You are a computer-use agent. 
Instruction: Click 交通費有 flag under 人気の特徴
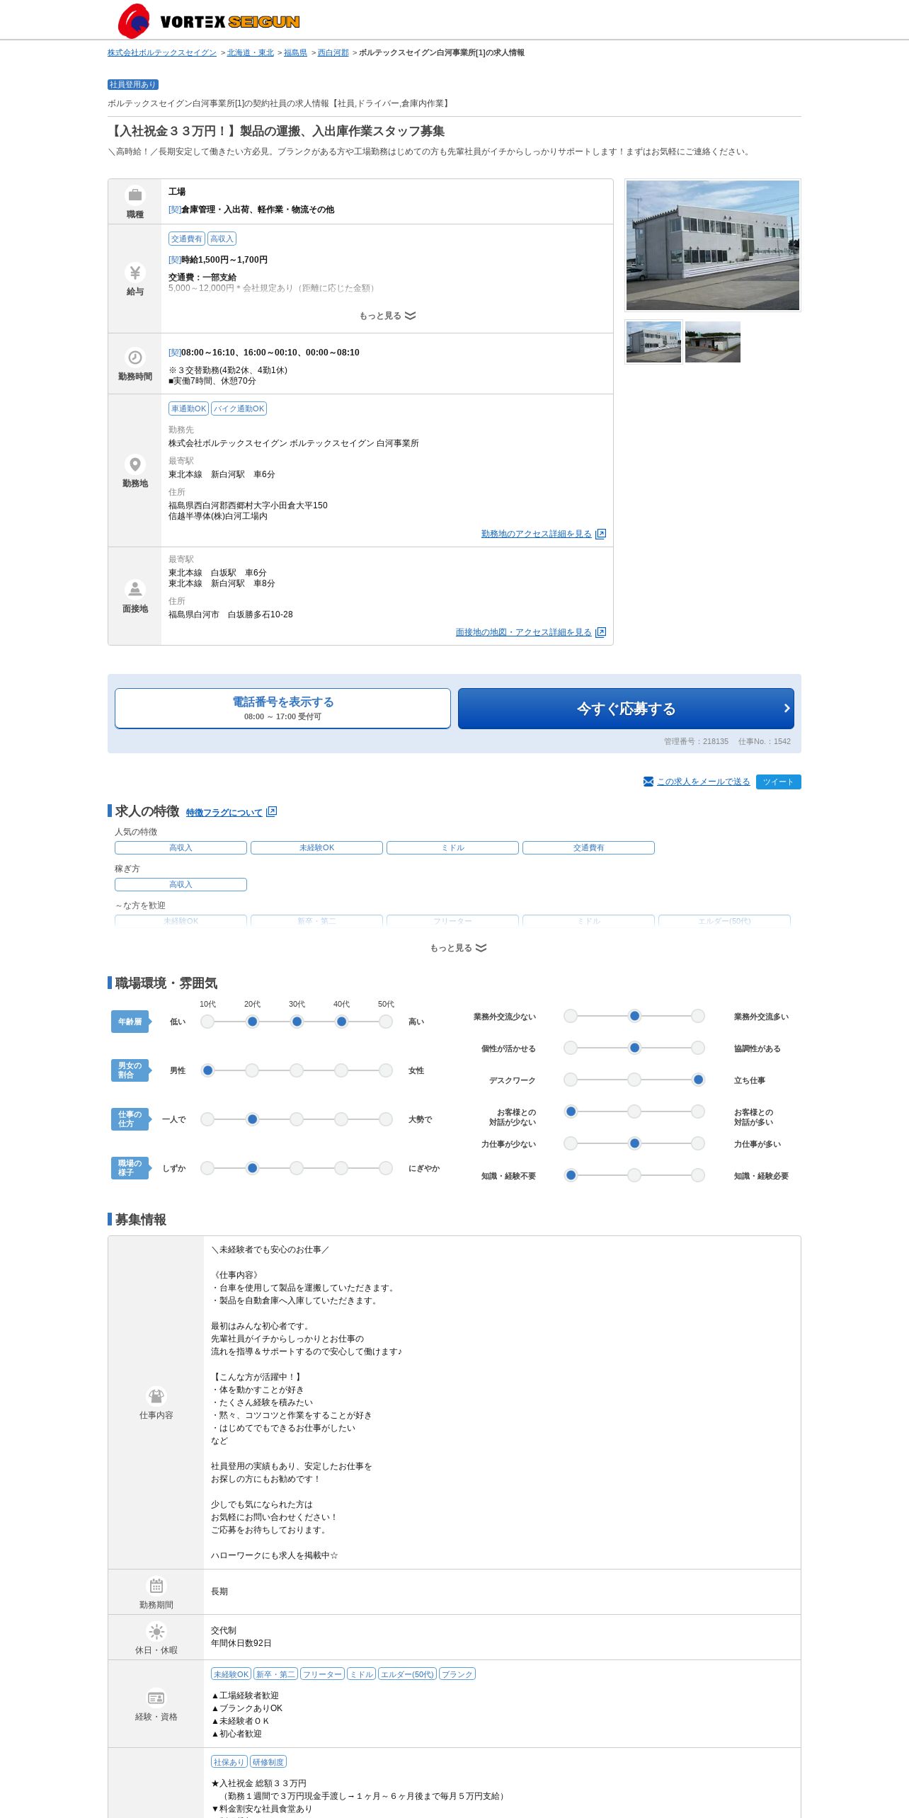pos(588,847)
